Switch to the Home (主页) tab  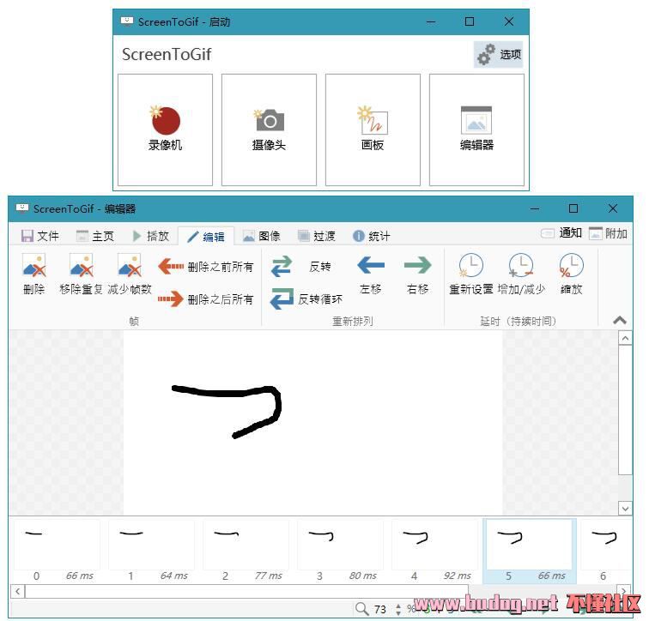coord(94,236)
